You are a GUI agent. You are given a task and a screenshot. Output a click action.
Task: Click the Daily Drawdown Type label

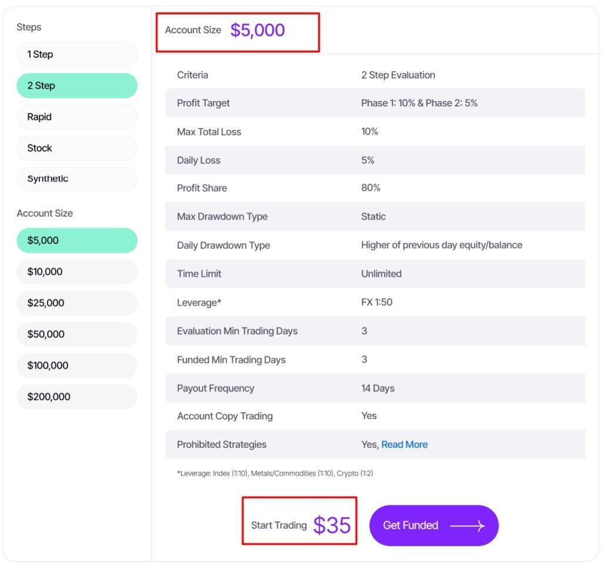223,245
